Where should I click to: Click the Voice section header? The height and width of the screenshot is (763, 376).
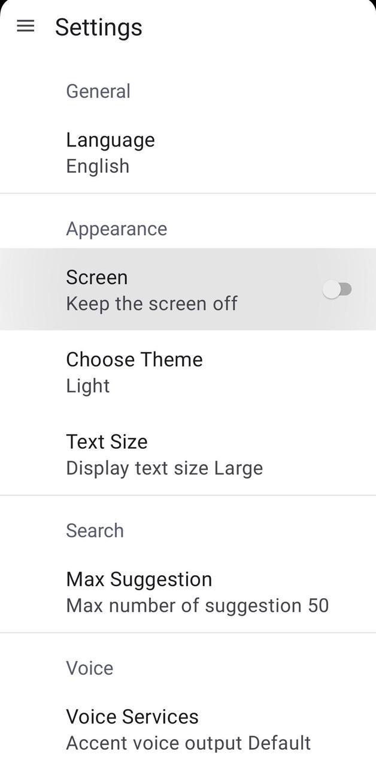click(89, 668)
